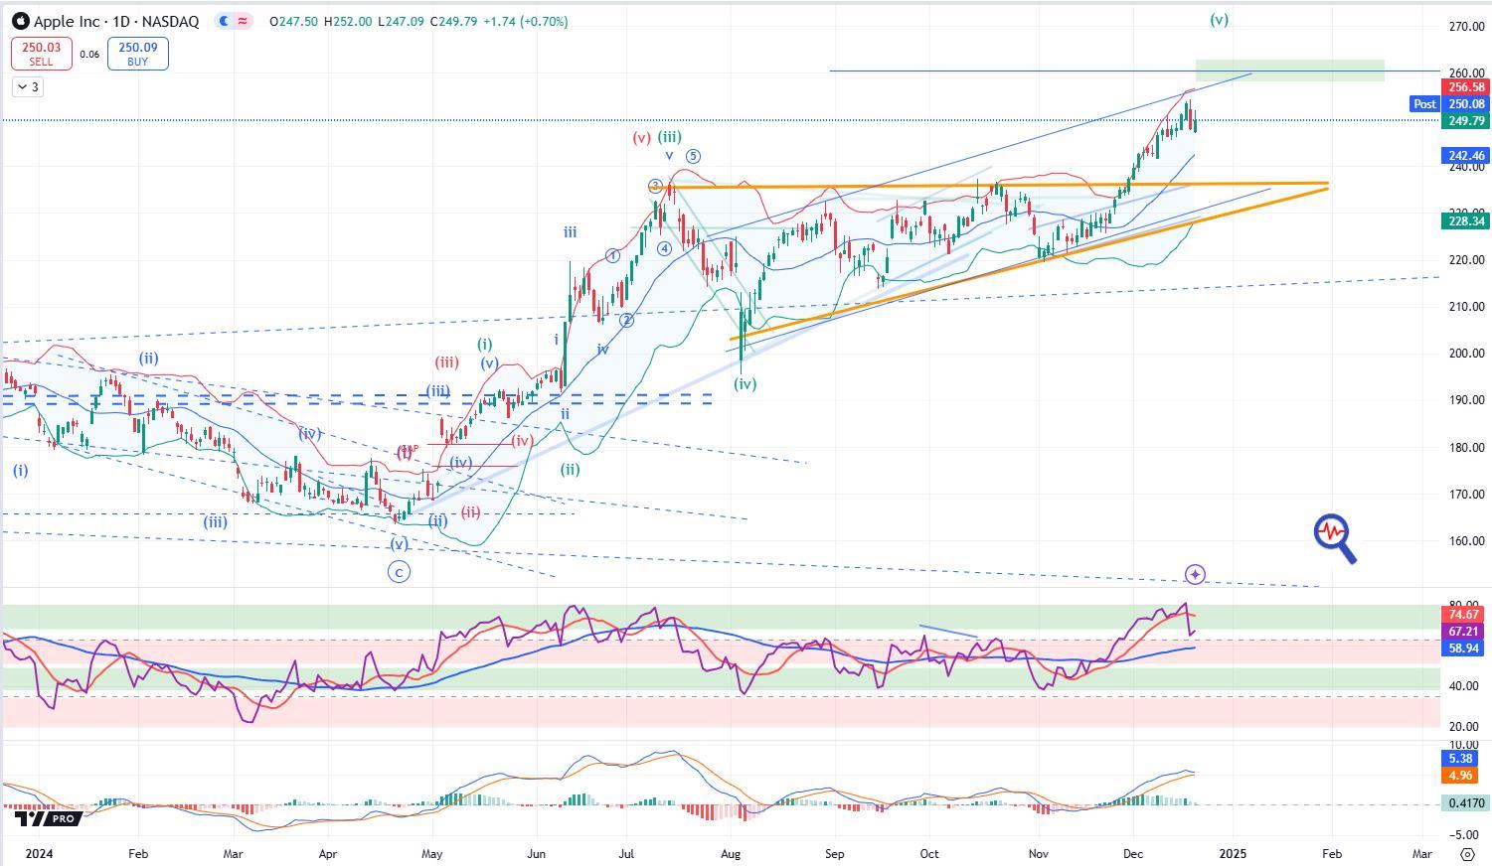Click the purple circled sparkle marker
Image resolution: width=1492 pixels, height=866 pixels.
1195,574
